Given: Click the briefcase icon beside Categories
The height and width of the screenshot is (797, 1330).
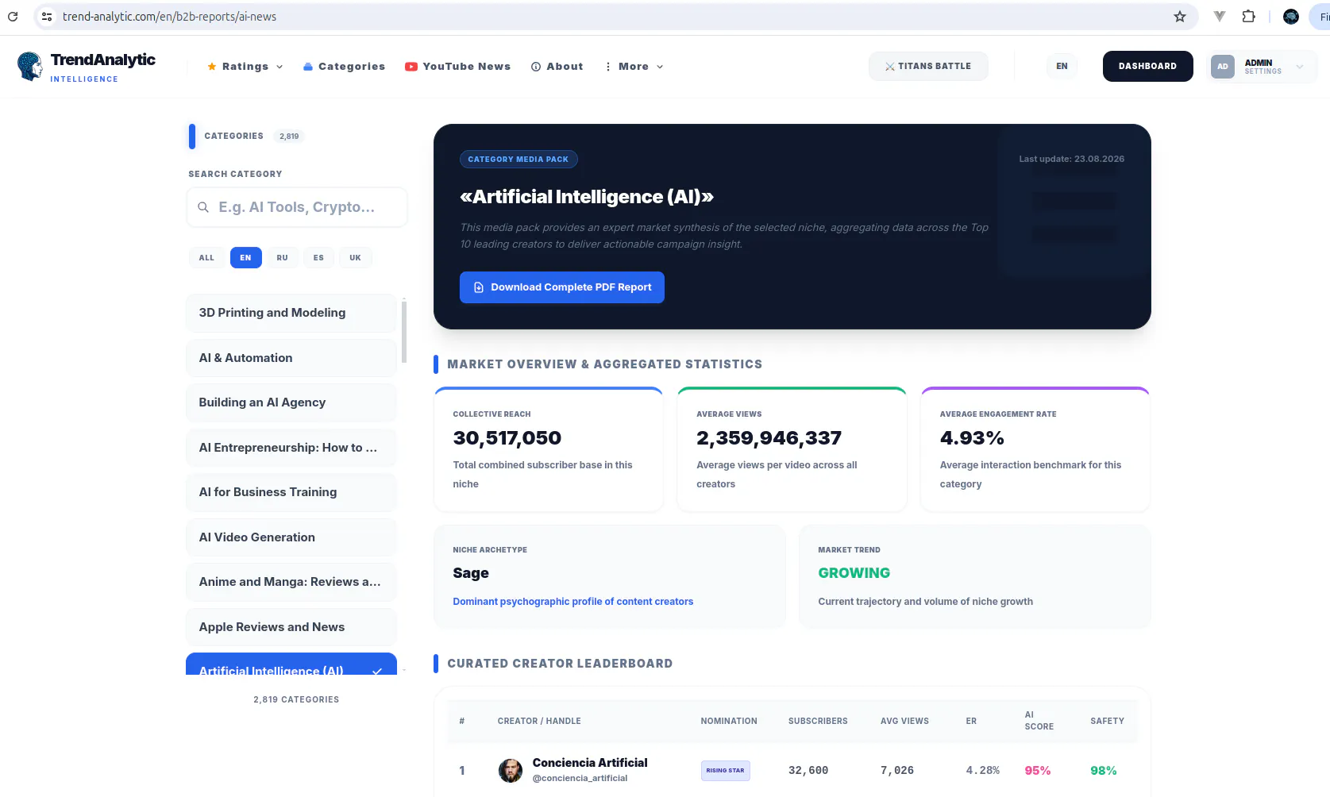Looking at the screenshot, I should pyautogui.click(x=308, y=67).
